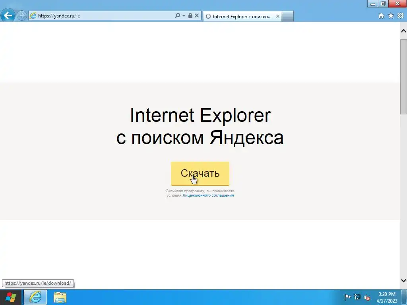Click the taskbar clock 3:20 PM
407x305 pixels.
point(387,297)
